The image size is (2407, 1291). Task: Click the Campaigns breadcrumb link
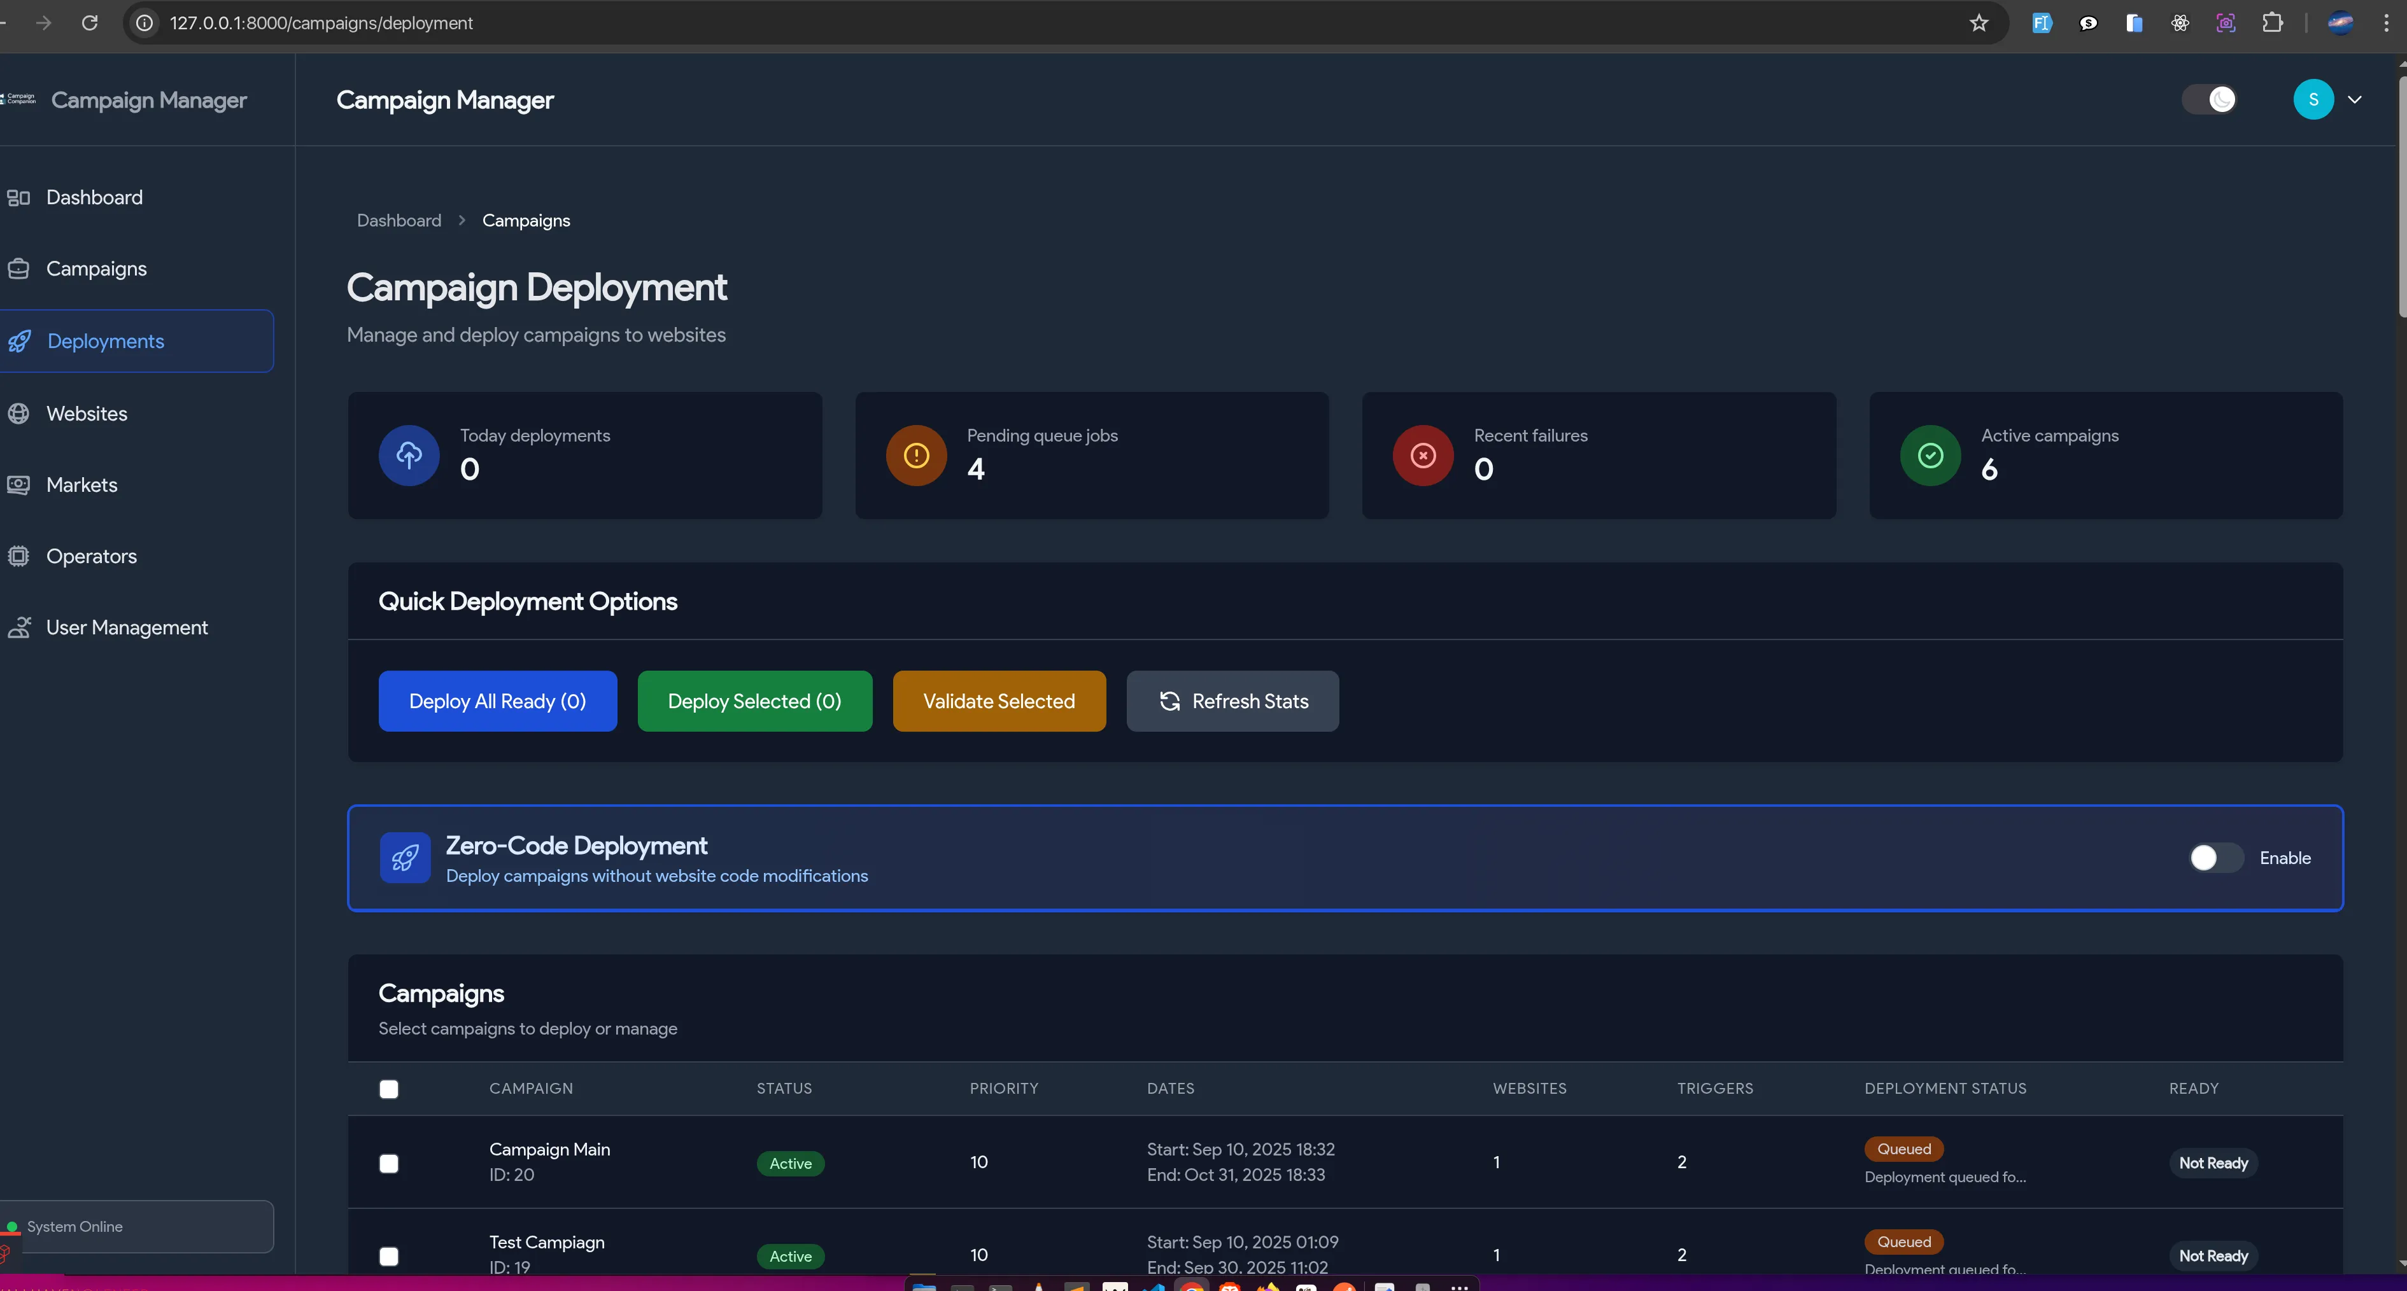526,220
